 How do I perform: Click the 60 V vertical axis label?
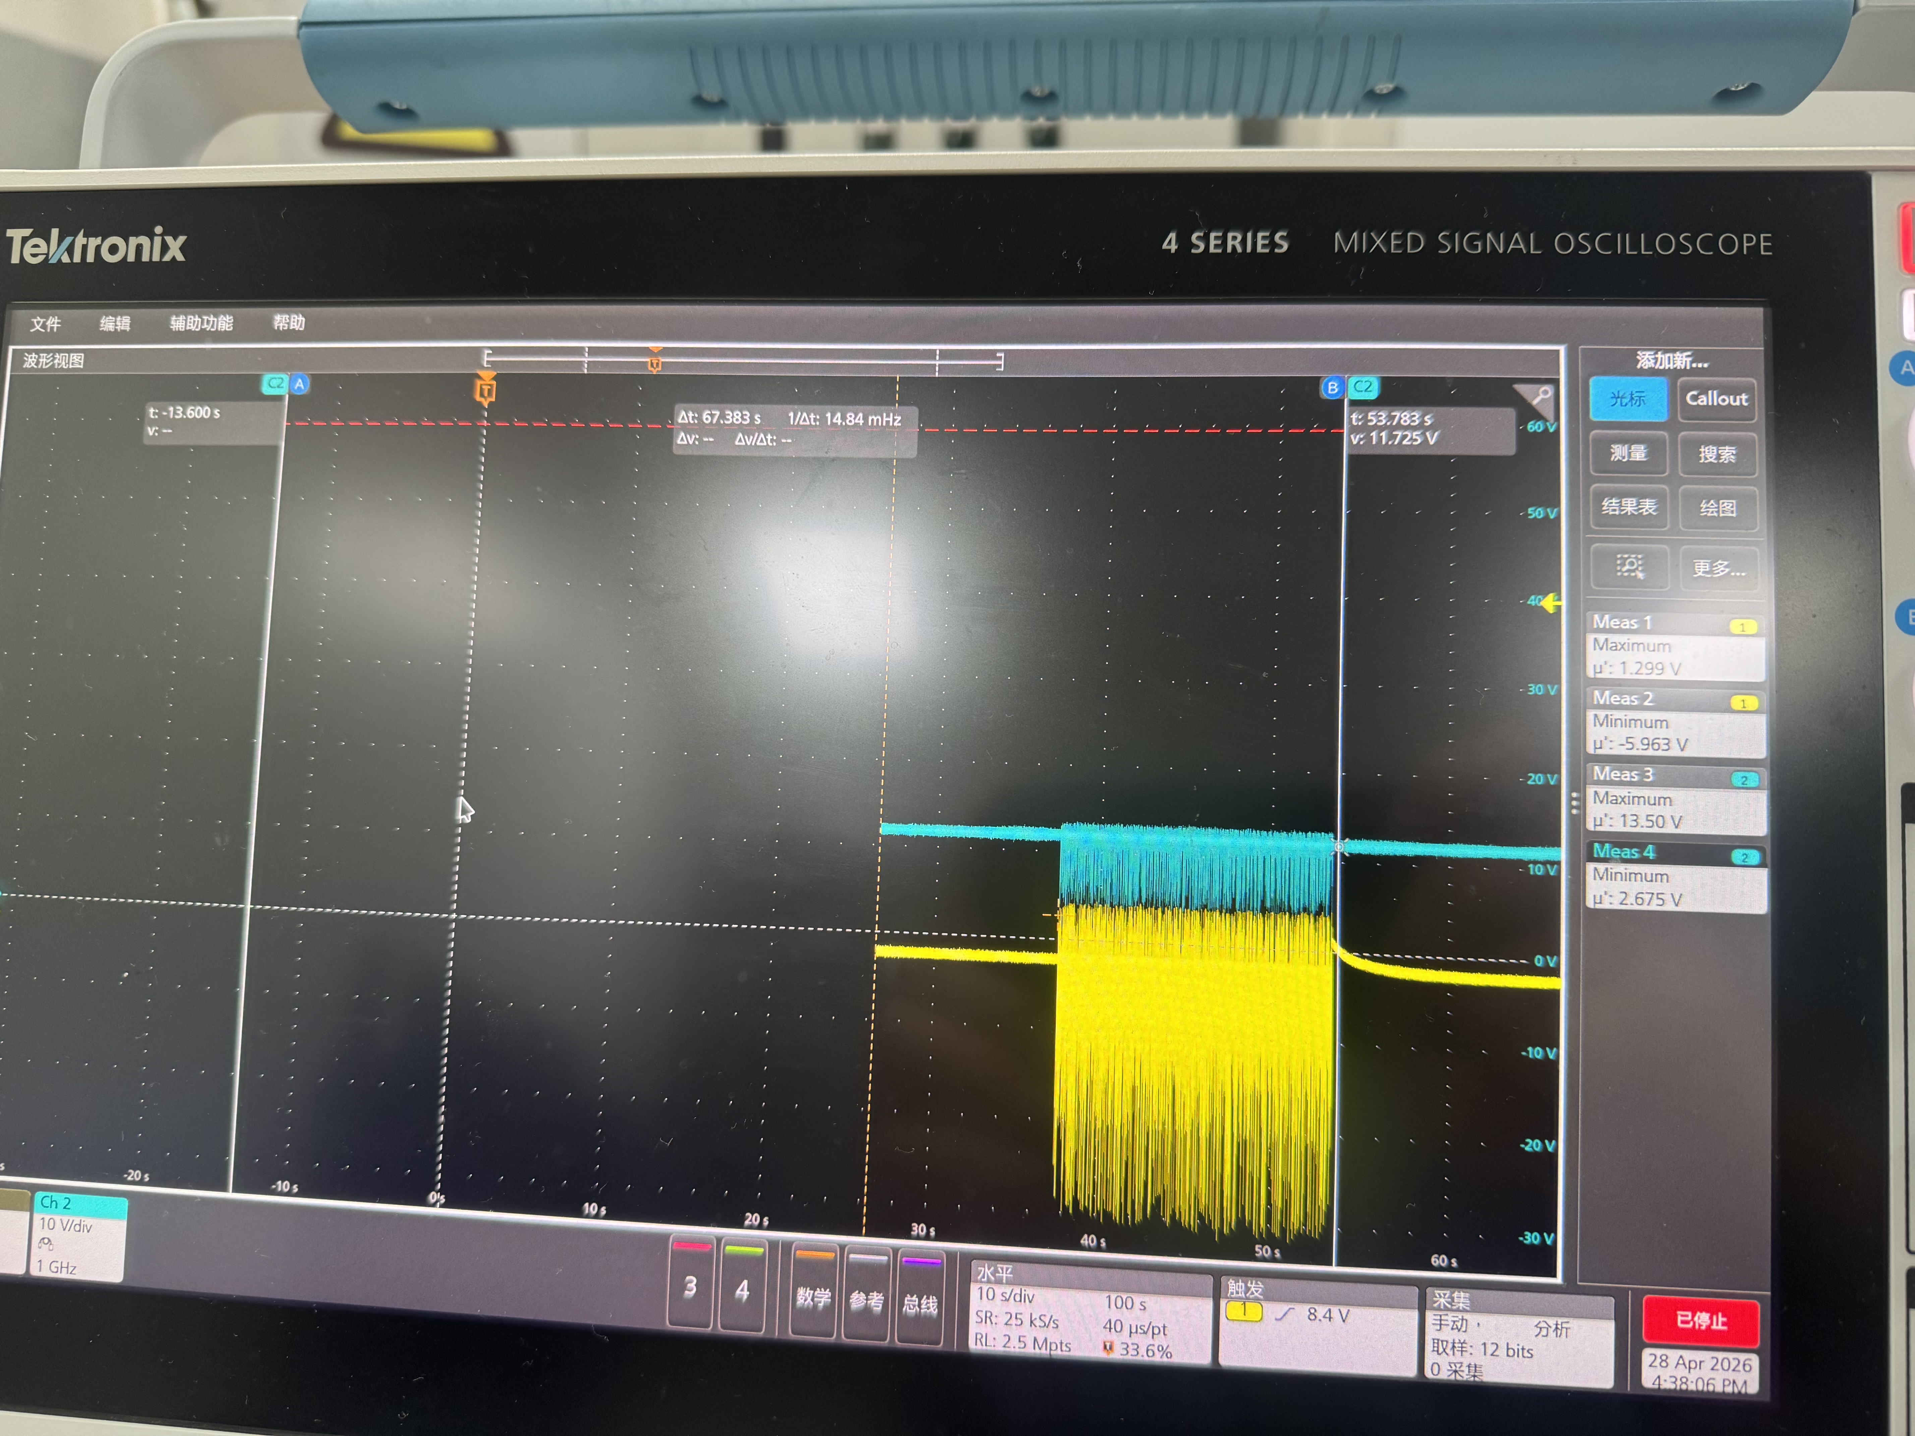[1542, 427]
